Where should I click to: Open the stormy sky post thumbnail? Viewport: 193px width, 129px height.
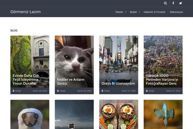pos(74,114)
